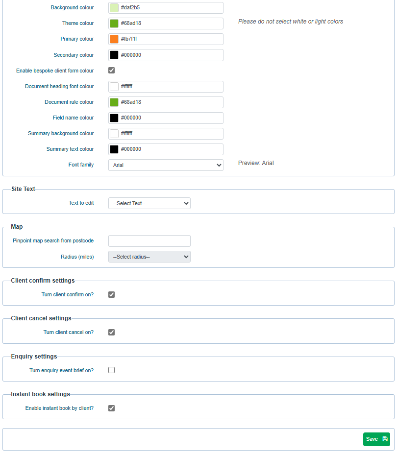Viewport: 397px width, 454px height.
Task: Click the 'Font family' label
Action: pyautogui.click(x=81, y=165)
